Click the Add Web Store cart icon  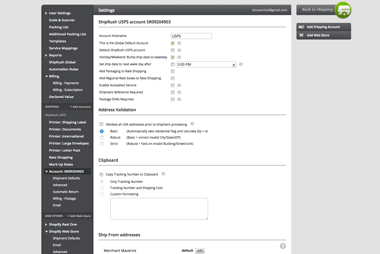(301, 35)
